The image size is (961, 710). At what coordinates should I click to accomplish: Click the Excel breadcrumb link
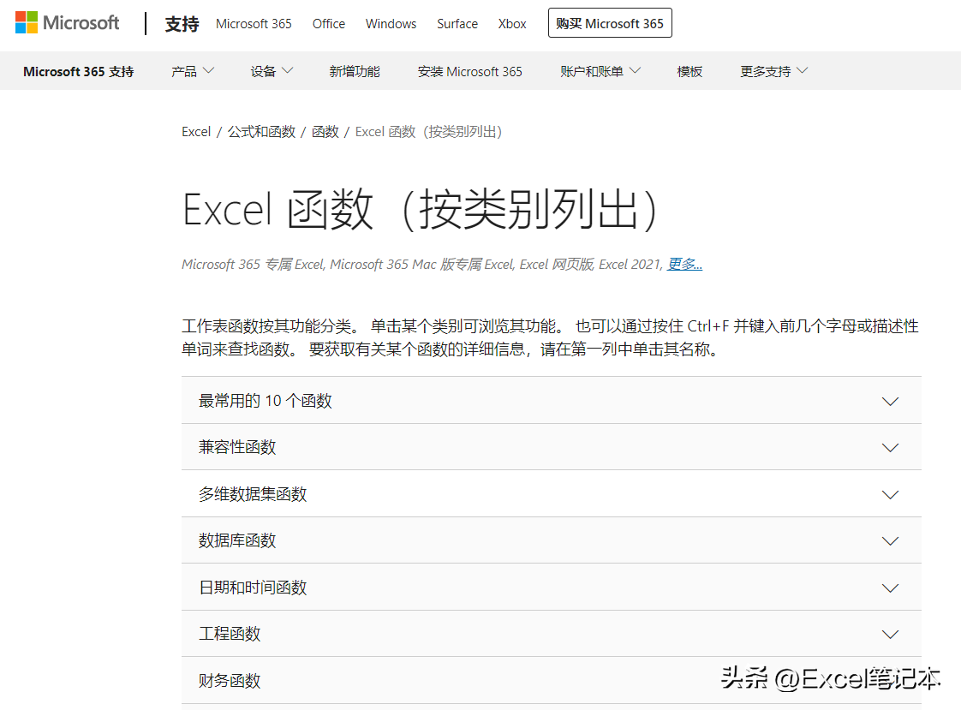point(196,132)
